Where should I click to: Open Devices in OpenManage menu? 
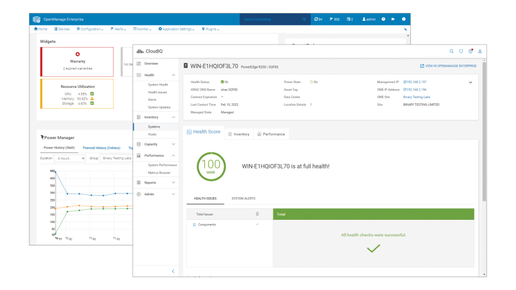pyautogui.click(x=62, y=29)
